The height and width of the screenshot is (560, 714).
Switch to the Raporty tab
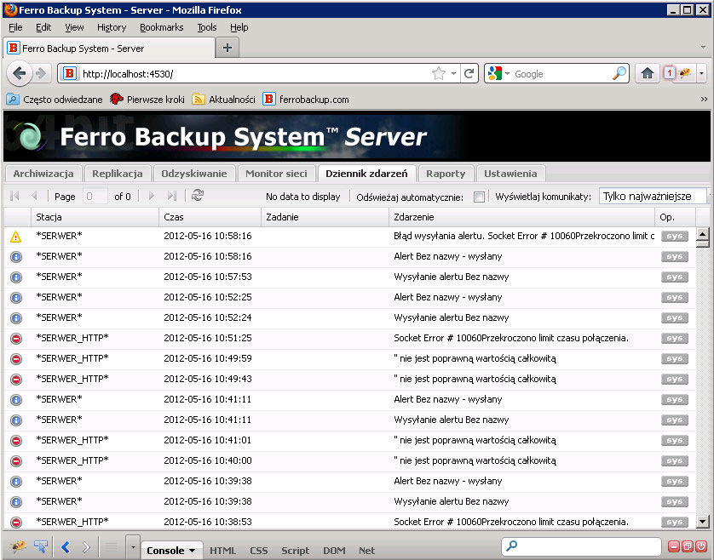coord(446,174)
